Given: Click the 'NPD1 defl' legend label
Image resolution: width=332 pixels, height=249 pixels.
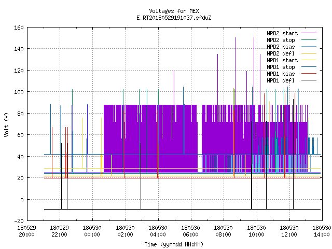Looking at the screenshot, I should point(281,81).
